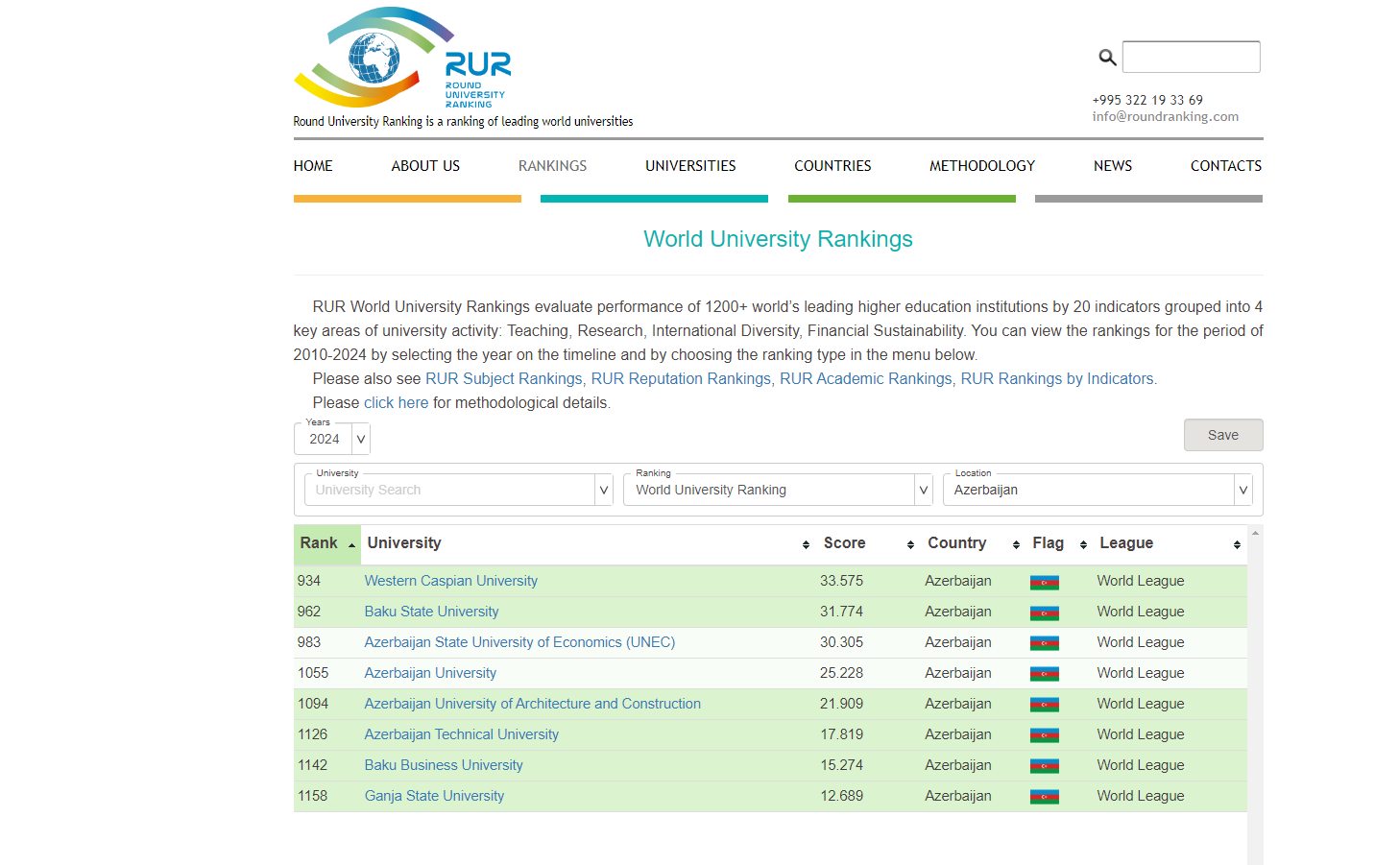Follow the 'click here' methodology link
This screenshot has height=865, width=1399.
pyautogui.click(x=397, y=402)
